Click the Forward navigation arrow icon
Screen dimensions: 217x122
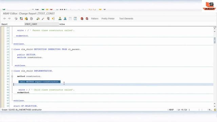(x=9, y=19)
